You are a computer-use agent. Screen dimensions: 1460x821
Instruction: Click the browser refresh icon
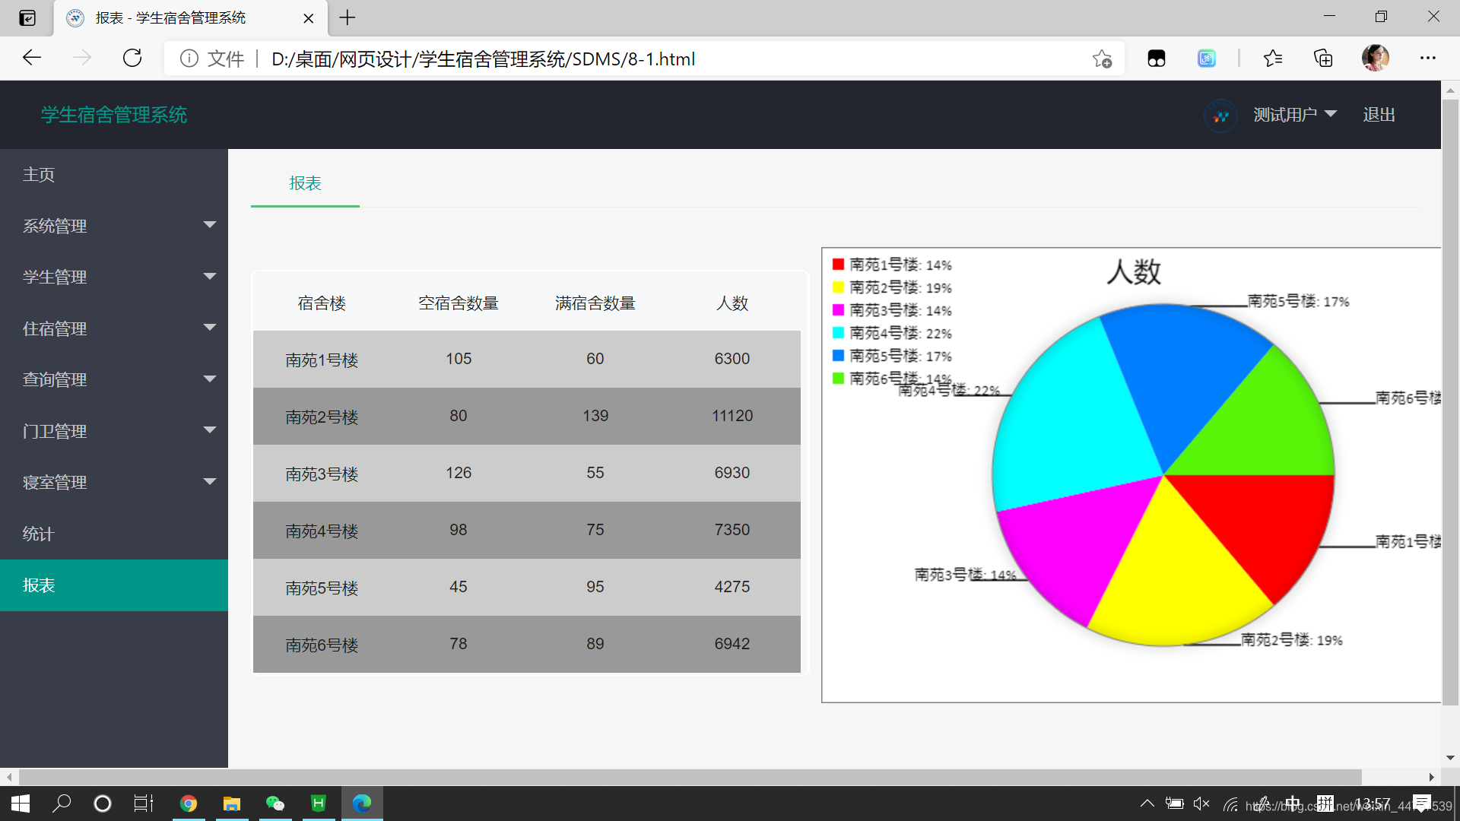pos(132,59)
